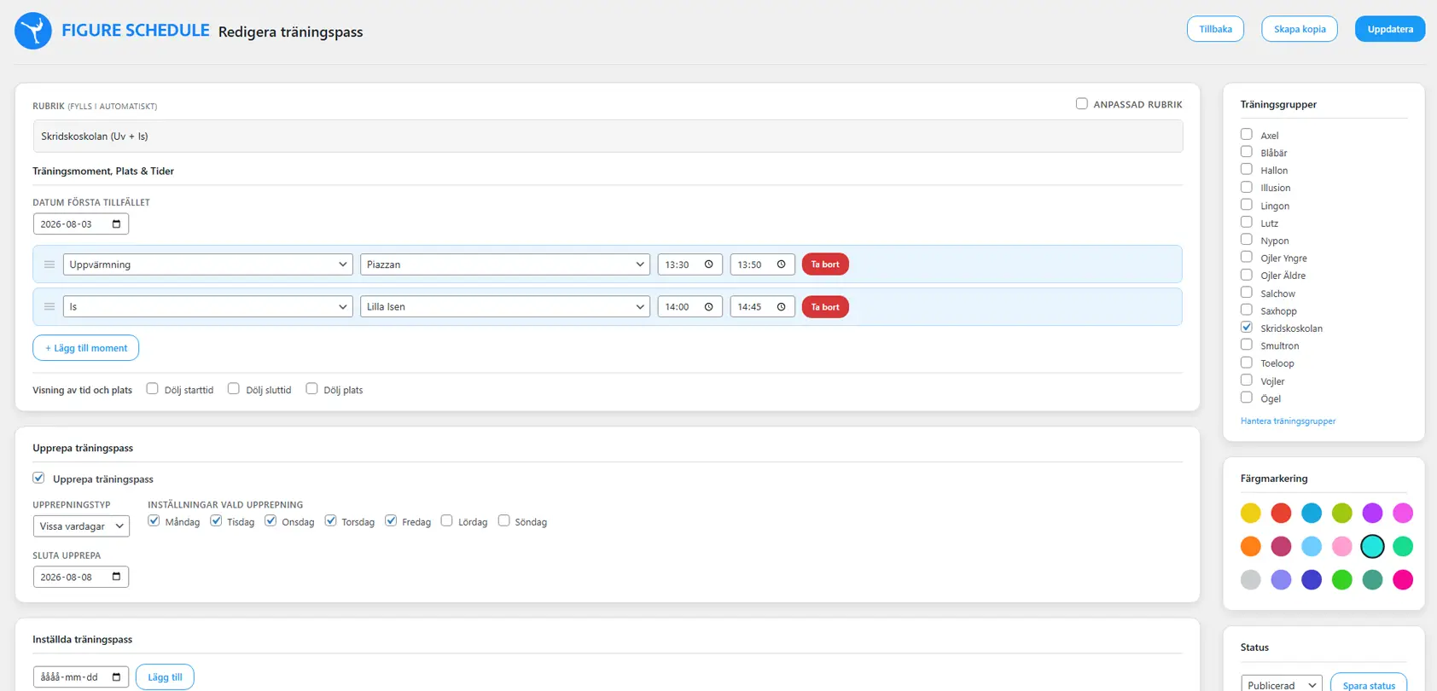Click the 2026-08-03 first date field
This screenshot has height=691, width=1437.
point(81,224)
